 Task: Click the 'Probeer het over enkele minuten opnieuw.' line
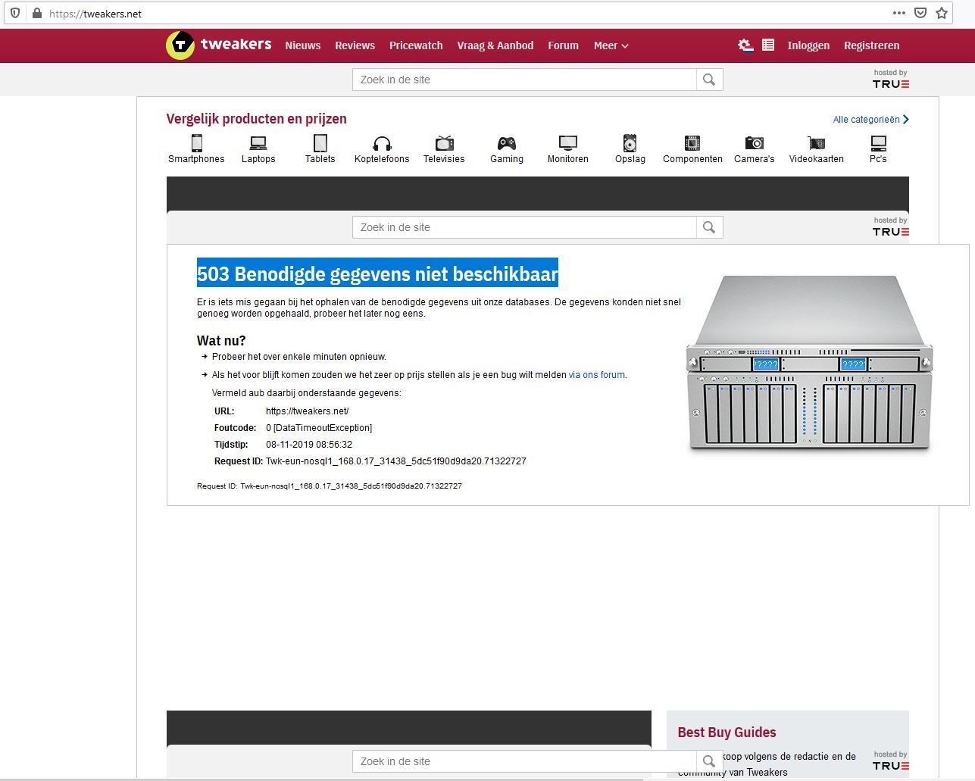click(299, 357)
